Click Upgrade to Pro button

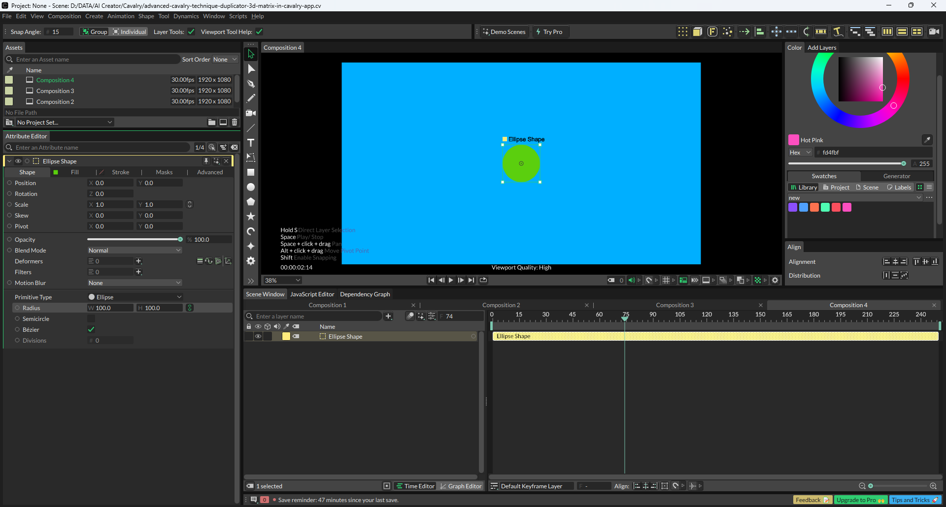860,500
